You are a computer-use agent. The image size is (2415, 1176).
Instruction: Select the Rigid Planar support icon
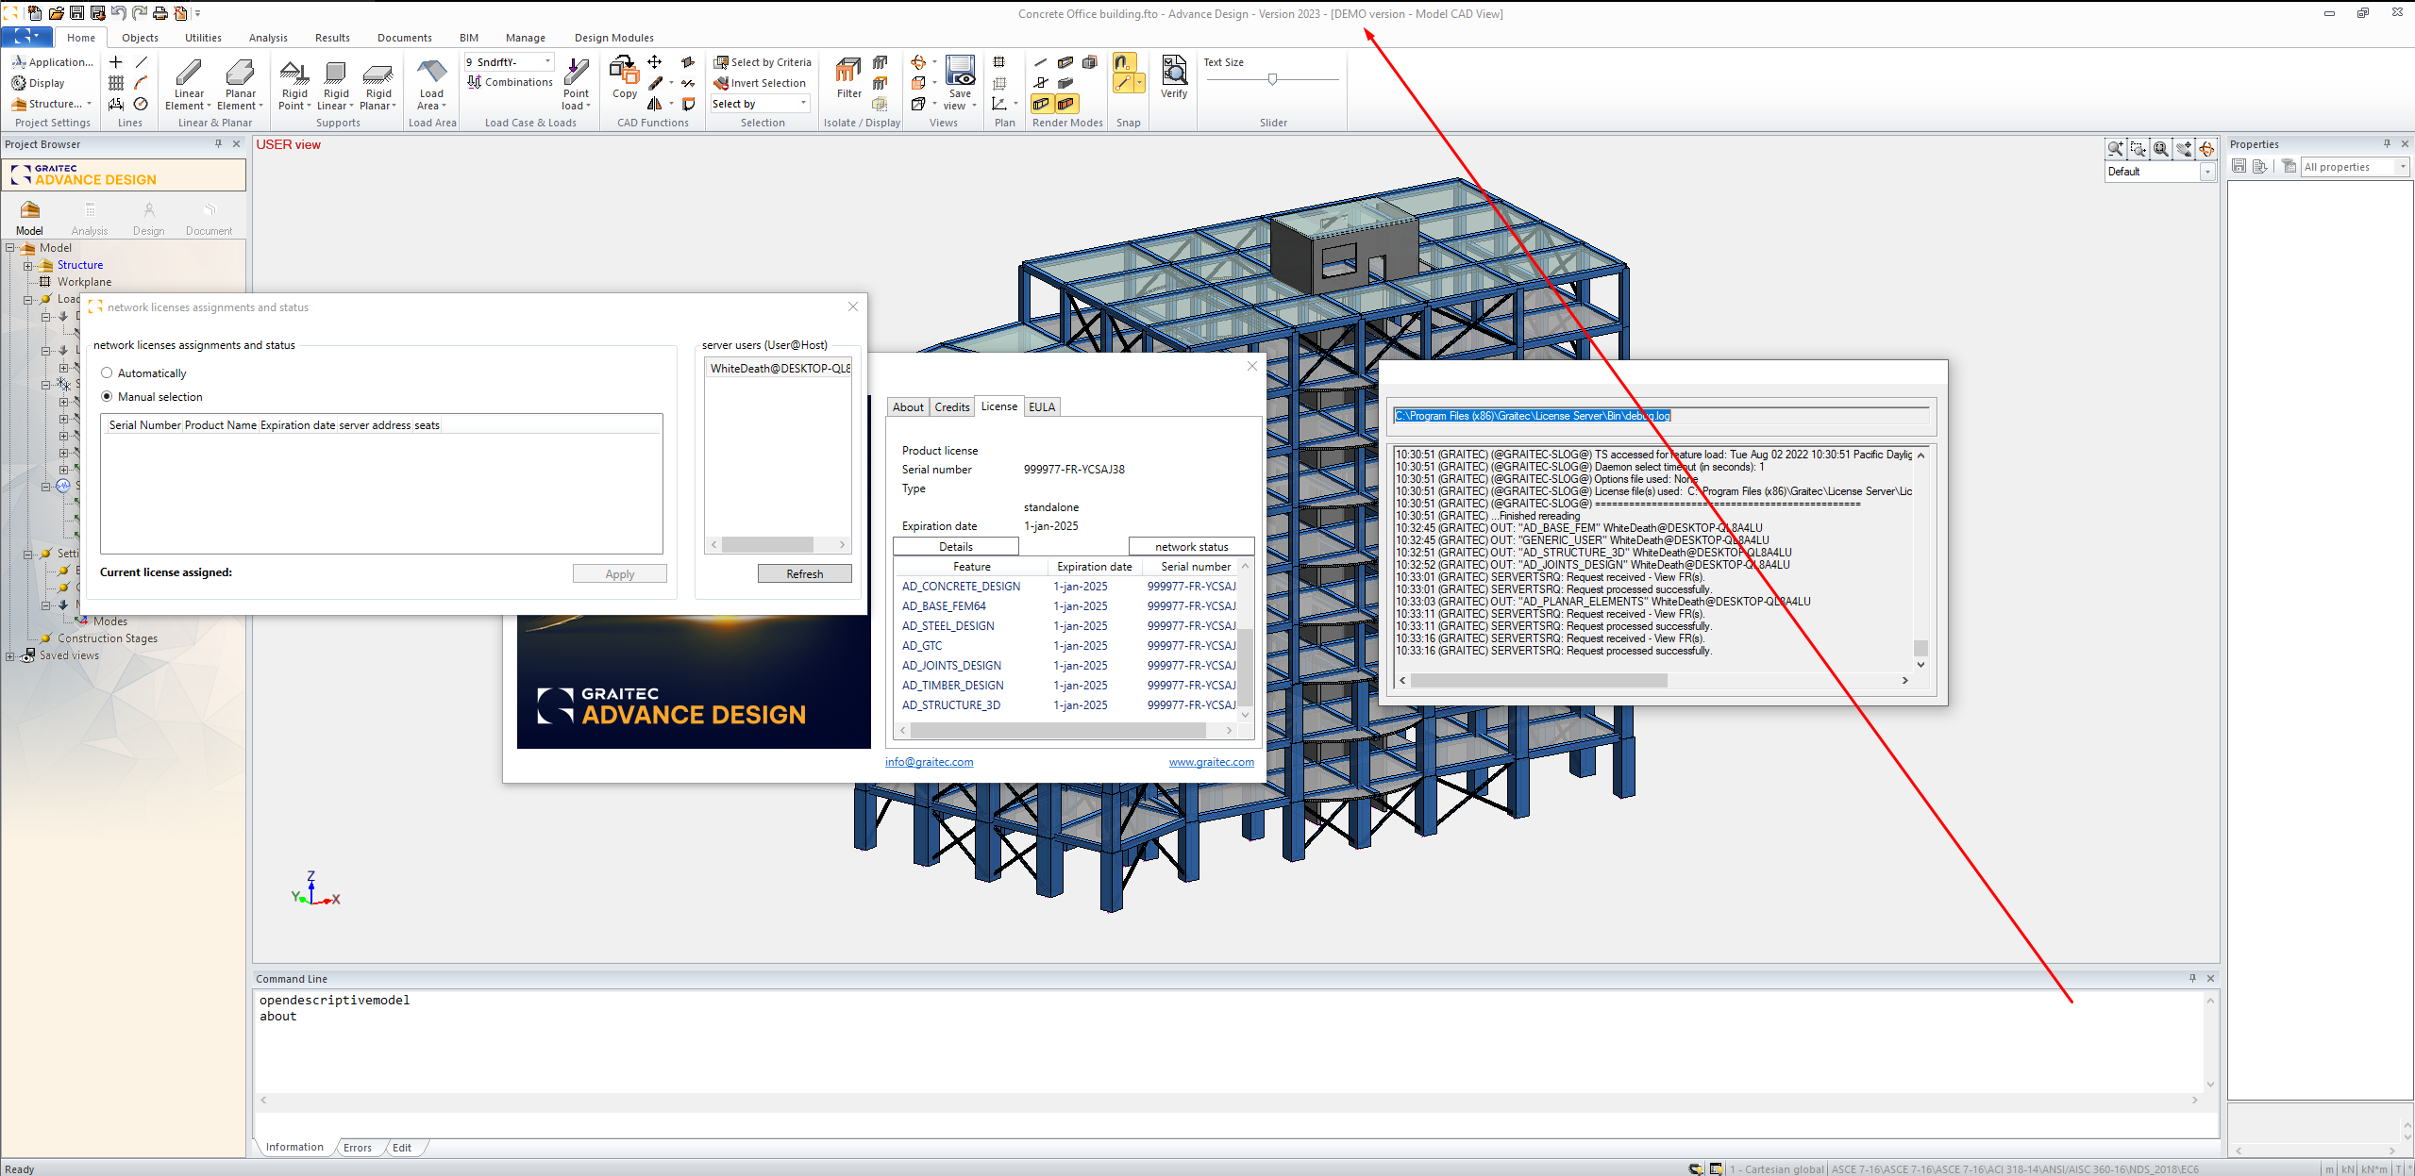pyautogui.click(x=378, y=73)
